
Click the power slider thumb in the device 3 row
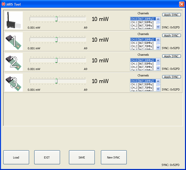[56, 81]
